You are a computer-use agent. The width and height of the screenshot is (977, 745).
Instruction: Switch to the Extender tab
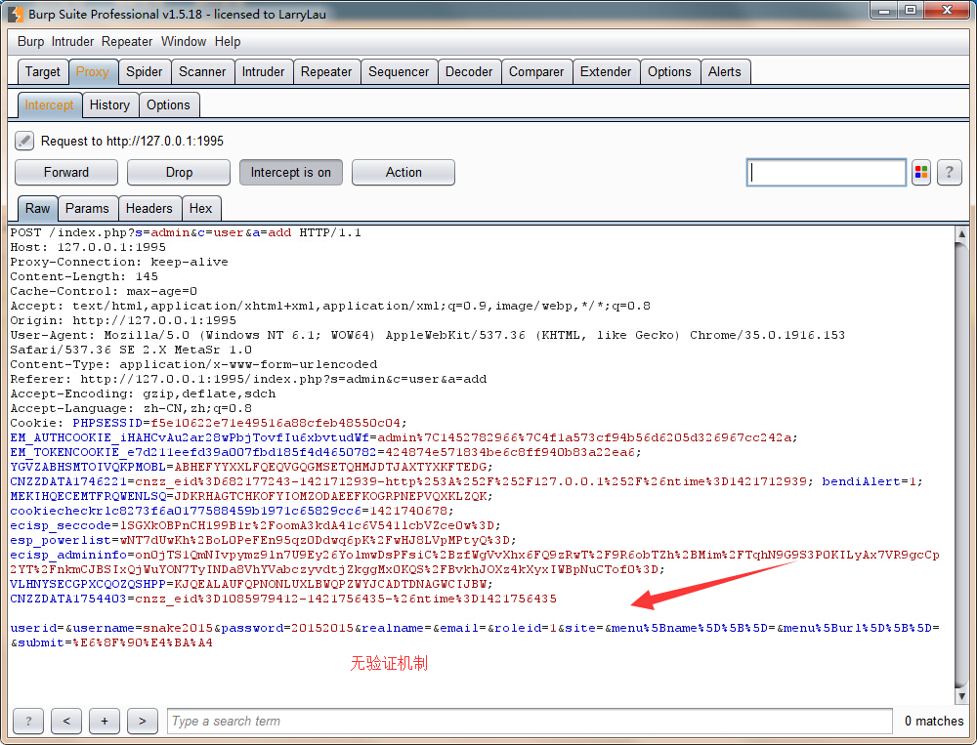[x=606, y=71]
